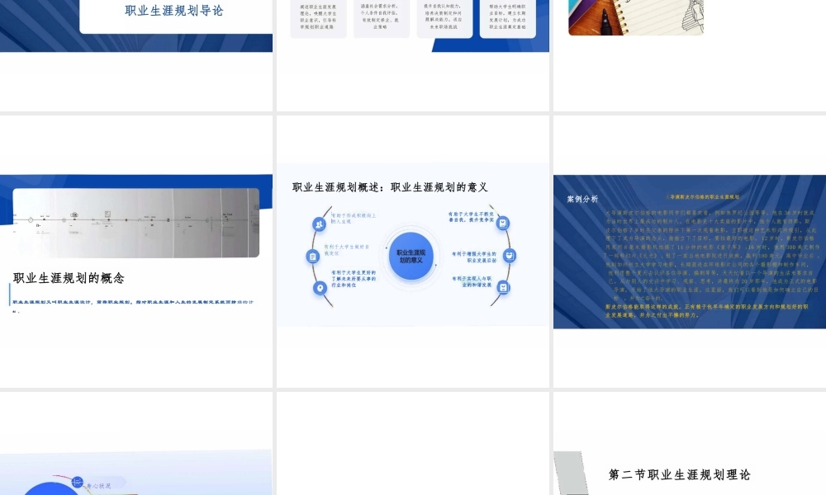The height and width of the screenshot is (495, 826).
Task: Click the definition paragraph under 职业生涯规划的概念
Action: pos(133,305)
